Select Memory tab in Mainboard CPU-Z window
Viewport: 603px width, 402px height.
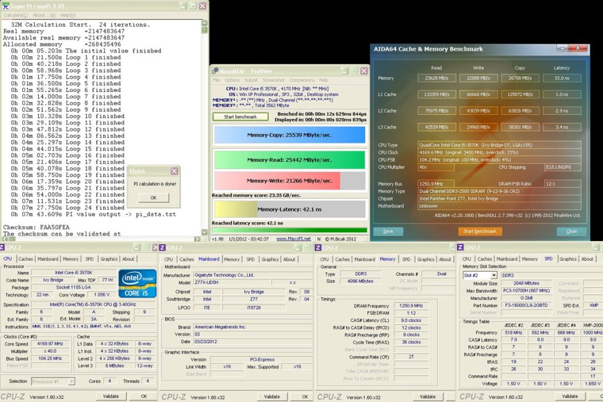(x=232, y=259)
